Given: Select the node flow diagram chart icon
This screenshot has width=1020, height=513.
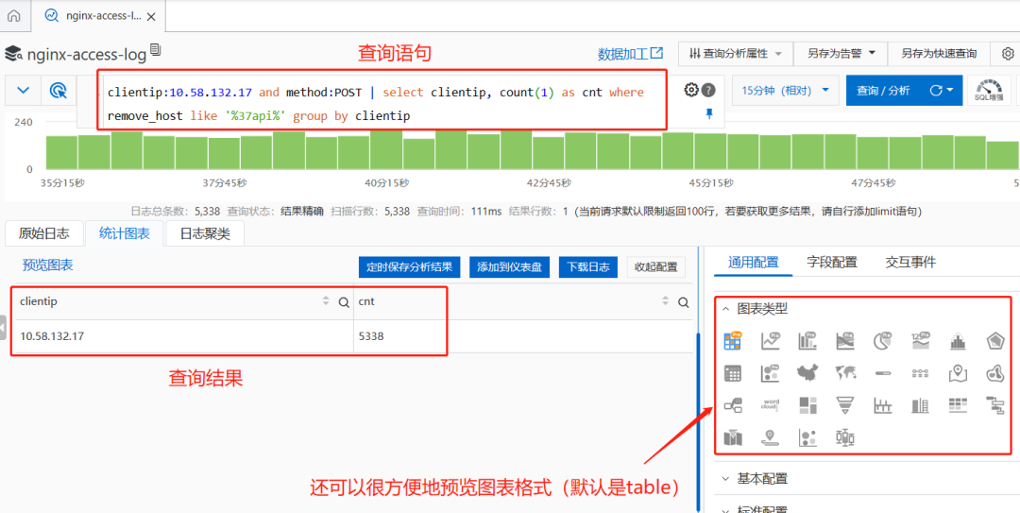Looking at the screenshot, I should point(733,405).
